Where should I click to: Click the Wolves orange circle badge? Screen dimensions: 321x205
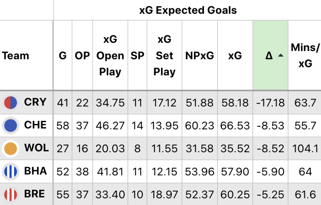tap(11, 149)
